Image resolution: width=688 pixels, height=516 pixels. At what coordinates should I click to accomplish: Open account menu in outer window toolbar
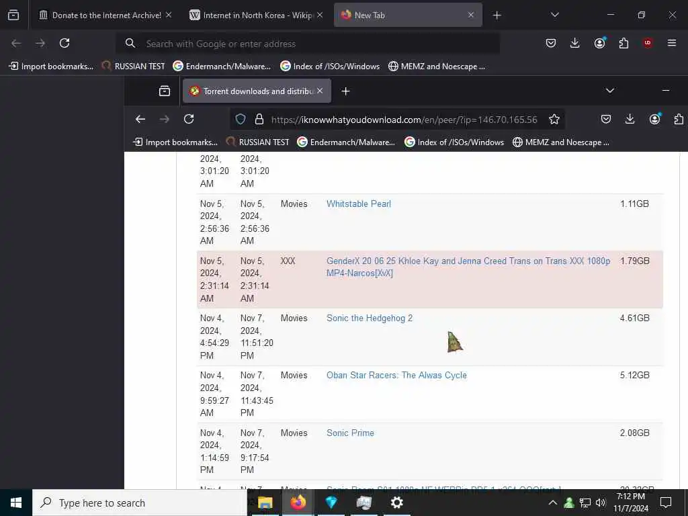(x=599, y=43)
